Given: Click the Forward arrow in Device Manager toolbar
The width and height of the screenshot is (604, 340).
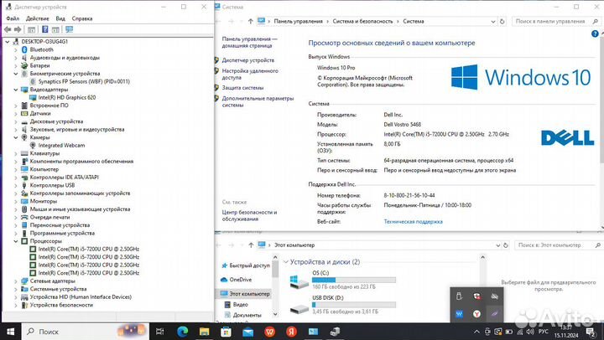Looking at the screenshot, I should click(18, 29).
